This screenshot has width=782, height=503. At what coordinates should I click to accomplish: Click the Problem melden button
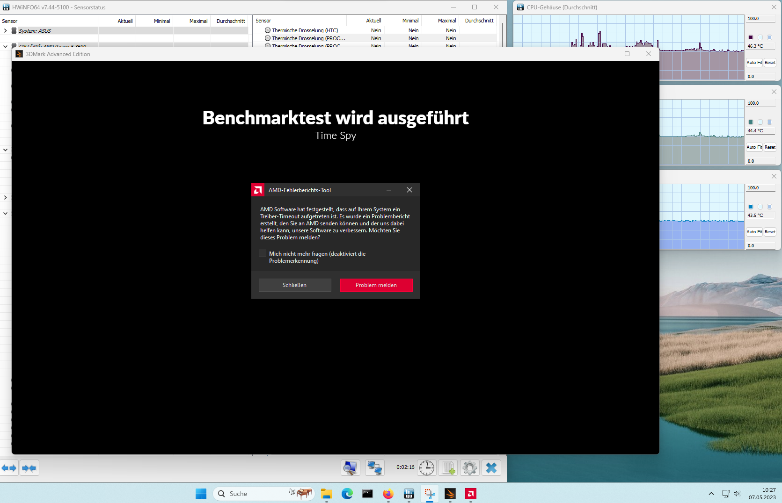tap(376, 285)
